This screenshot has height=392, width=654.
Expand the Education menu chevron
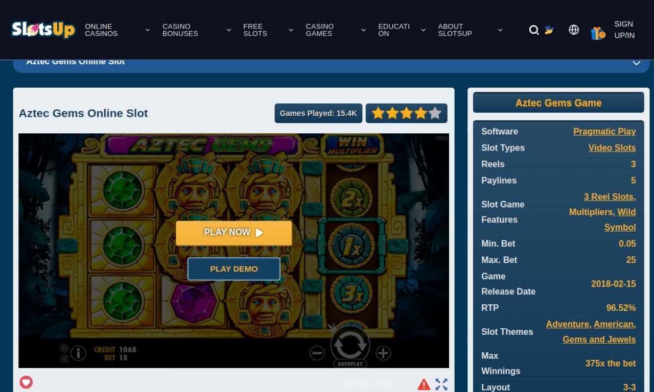point(423,30)
